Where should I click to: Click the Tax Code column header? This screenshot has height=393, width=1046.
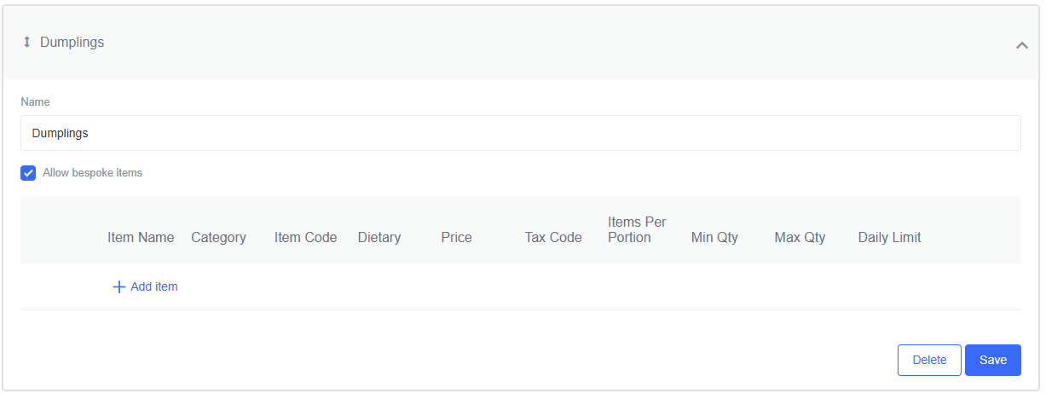pyautogui.click(x=553, y=238)
